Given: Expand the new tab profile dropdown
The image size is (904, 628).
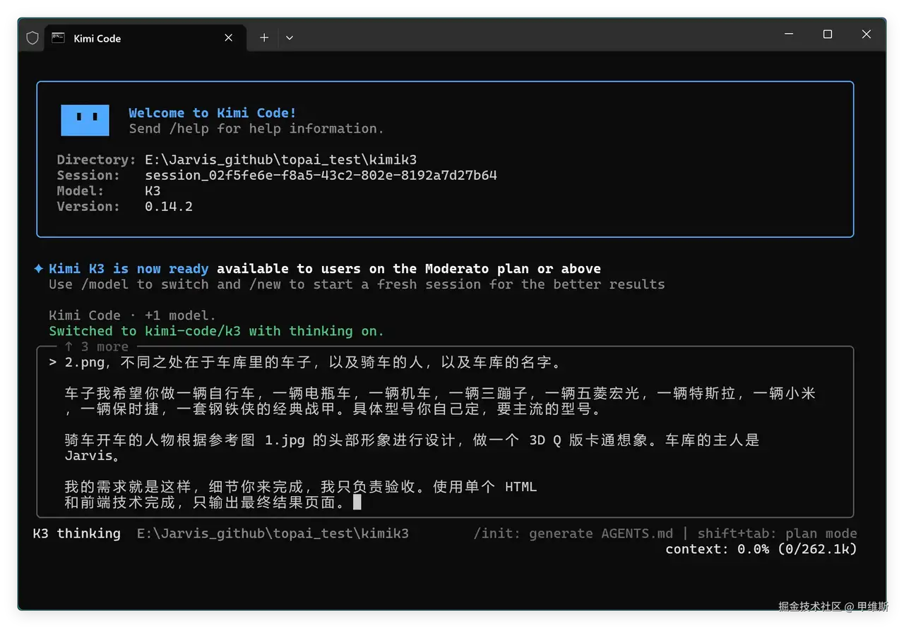Looking at the screenshot, I should (x=289, y=38).
